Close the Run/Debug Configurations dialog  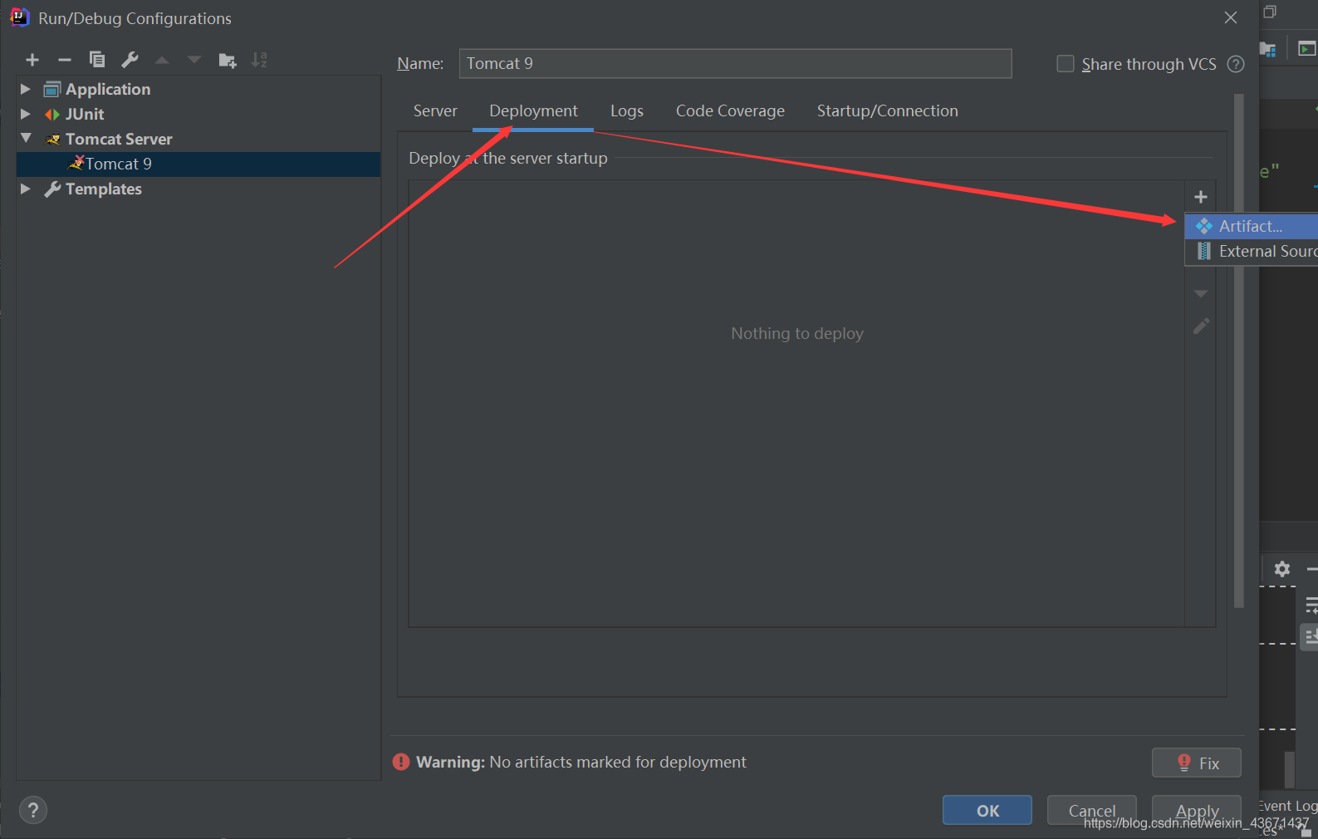(1231, 17)
